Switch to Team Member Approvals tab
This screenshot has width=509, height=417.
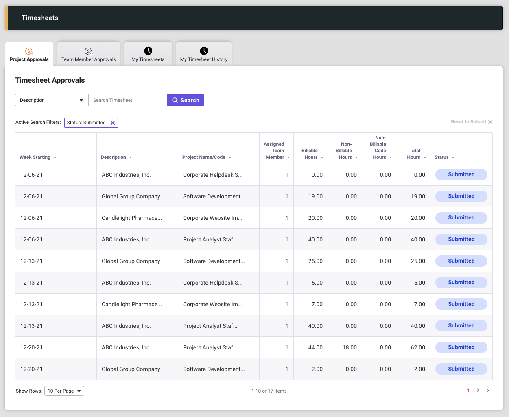click(89, 59)
